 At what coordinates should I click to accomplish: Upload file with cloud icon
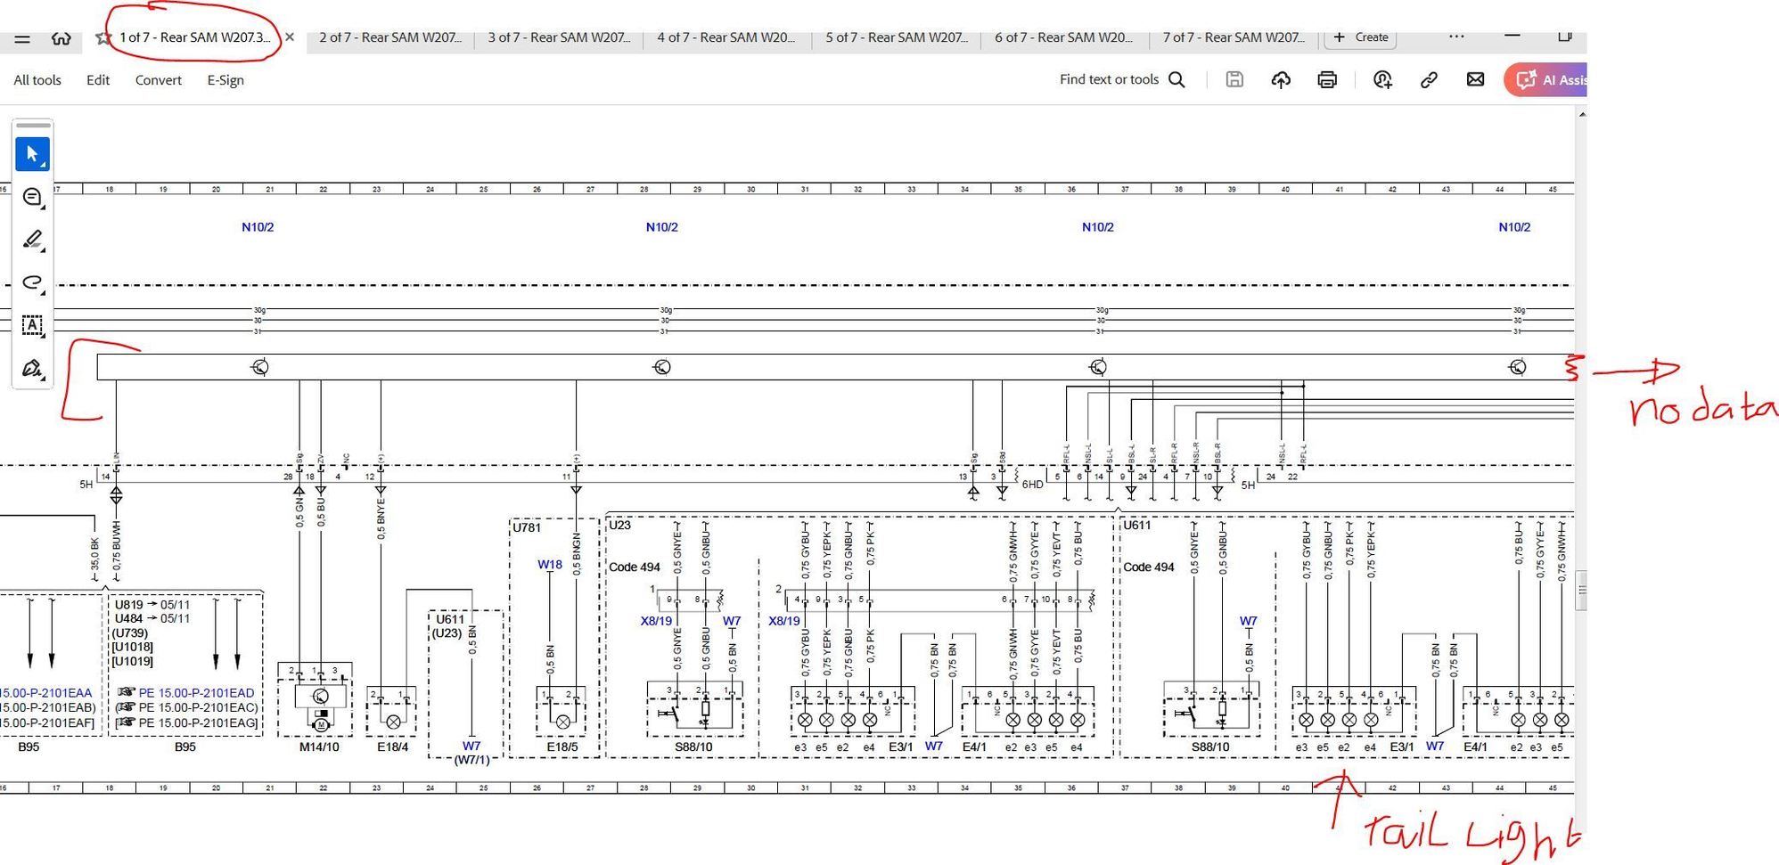click(1280, 80)
